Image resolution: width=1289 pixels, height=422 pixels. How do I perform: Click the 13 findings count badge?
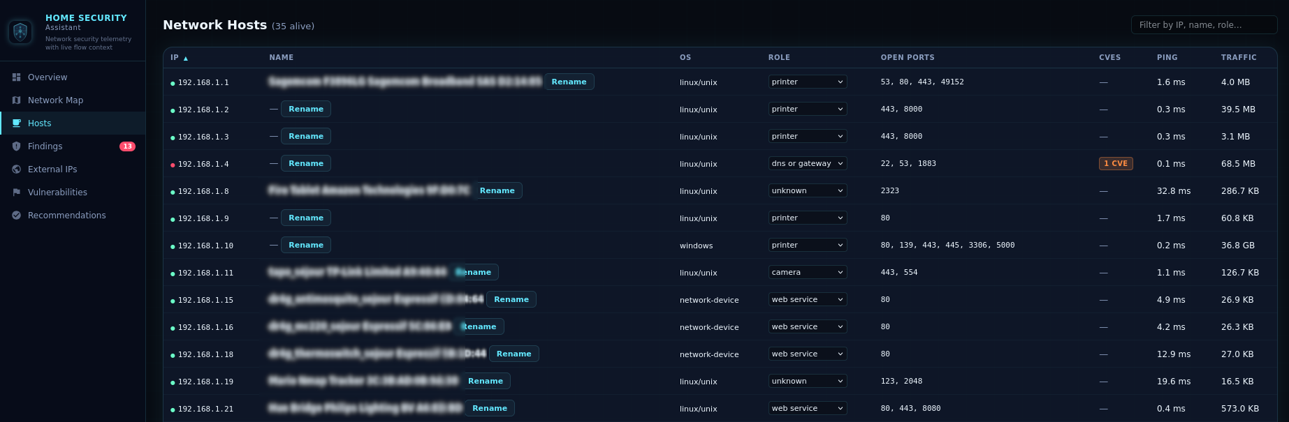click(x=127, y=146)
